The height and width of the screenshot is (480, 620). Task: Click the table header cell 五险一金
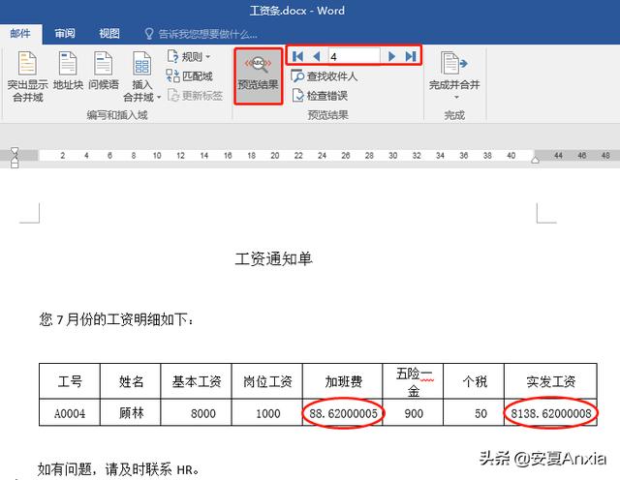414,381
